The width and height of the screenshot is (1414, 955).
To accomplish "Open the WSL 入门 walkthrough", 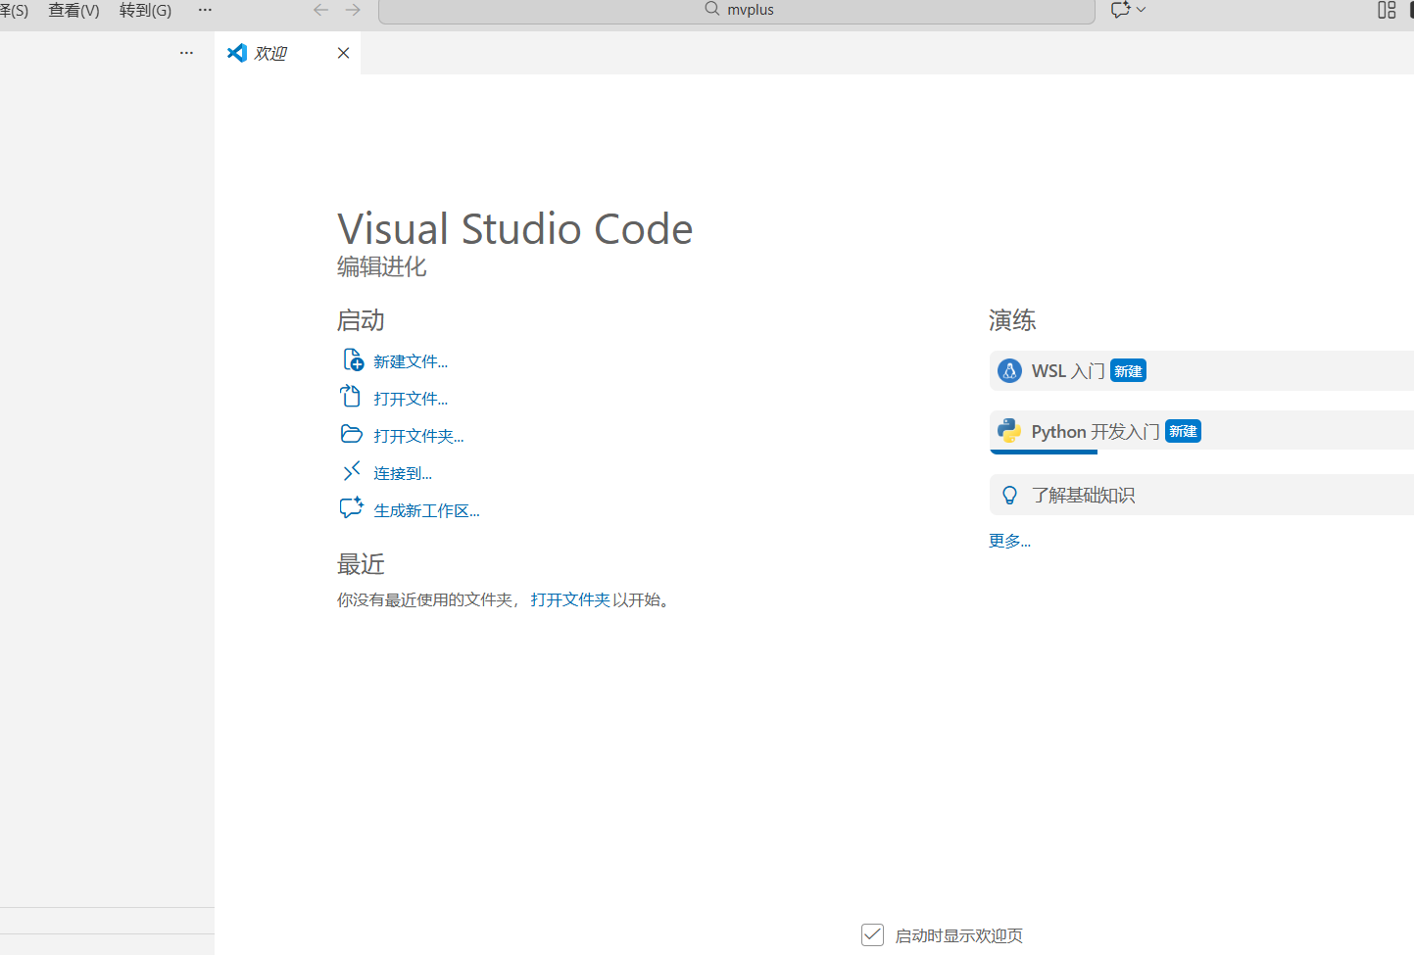I will point(1201,371).
